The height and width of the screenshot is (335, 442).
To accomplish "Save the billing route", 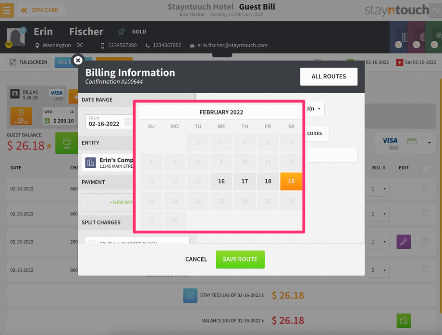I will coord(240,260).
